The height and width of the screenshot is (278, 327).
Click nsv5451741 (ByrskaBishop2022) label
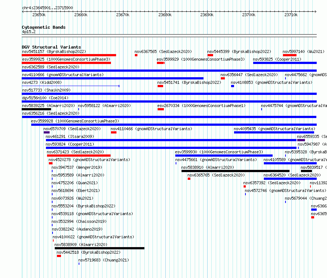click(189, 82)
